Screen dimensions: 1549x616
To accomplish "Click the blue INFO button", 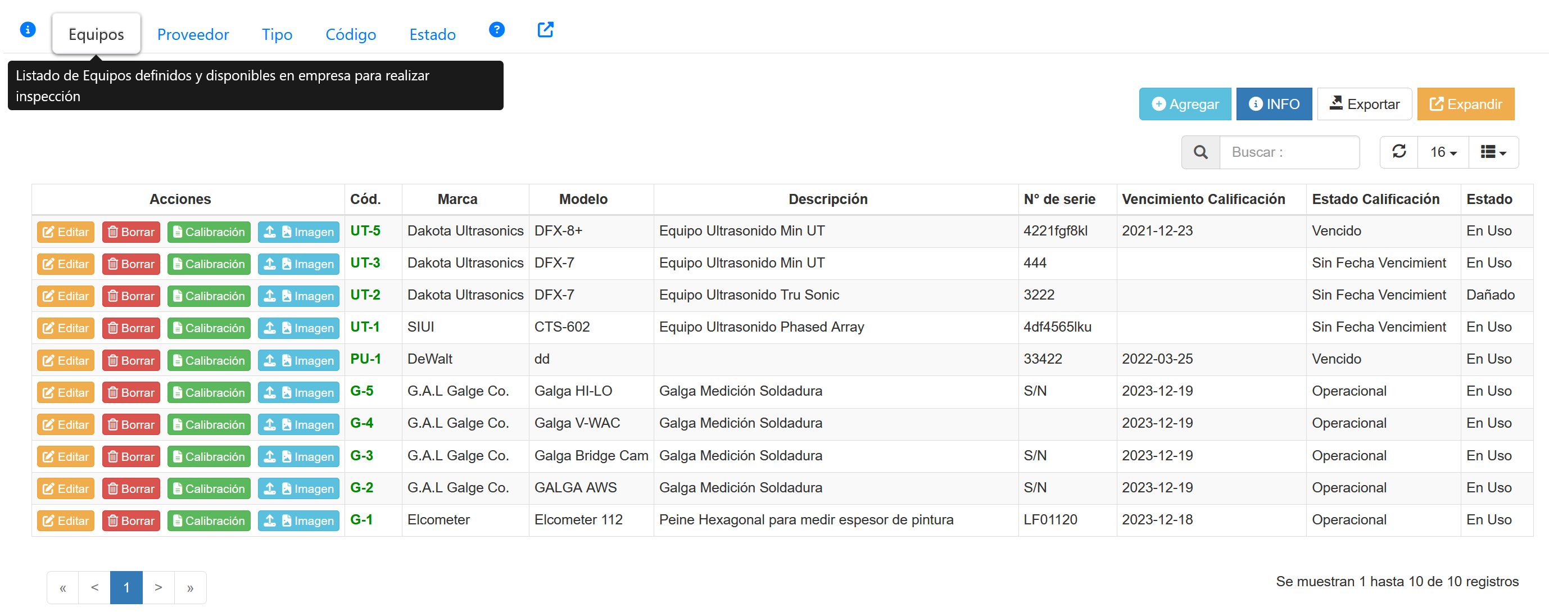I will click(1274, 104).
